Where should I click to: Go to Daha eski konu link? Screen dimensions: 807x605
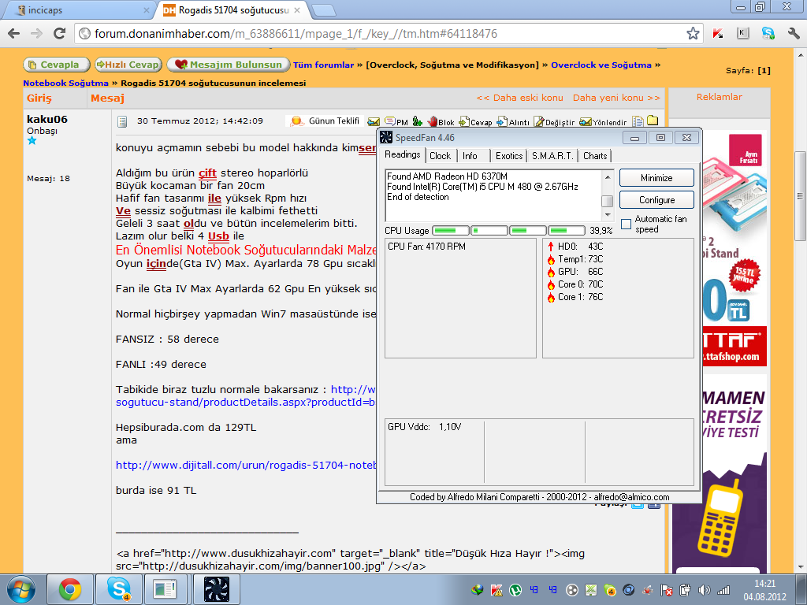pyautogui.click(x=520, y=98)
